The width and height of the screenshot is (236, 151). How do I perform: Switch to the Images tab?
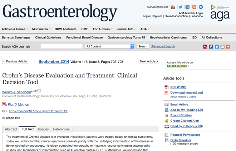click(x=43, y=129)
